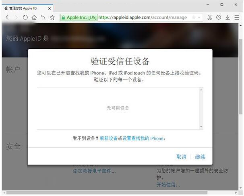Screen dimensions: 244x196
Task: Click the page scroll-down arrow
Action: pos(240,188)
